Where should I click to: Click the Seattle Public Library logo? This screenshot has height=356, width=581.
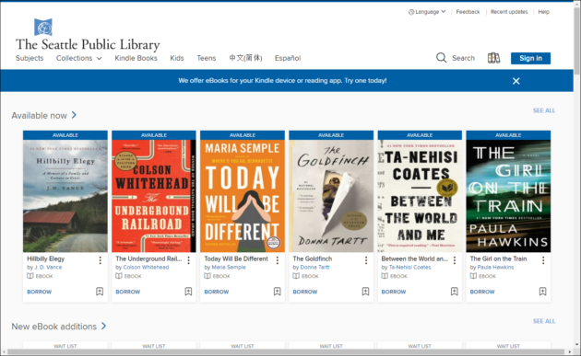(88, 35)
